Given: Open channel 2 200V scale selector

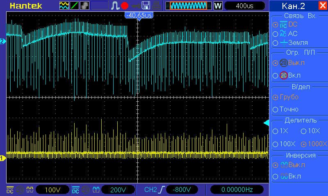Looking at the screenshot, I should (118, 190).
